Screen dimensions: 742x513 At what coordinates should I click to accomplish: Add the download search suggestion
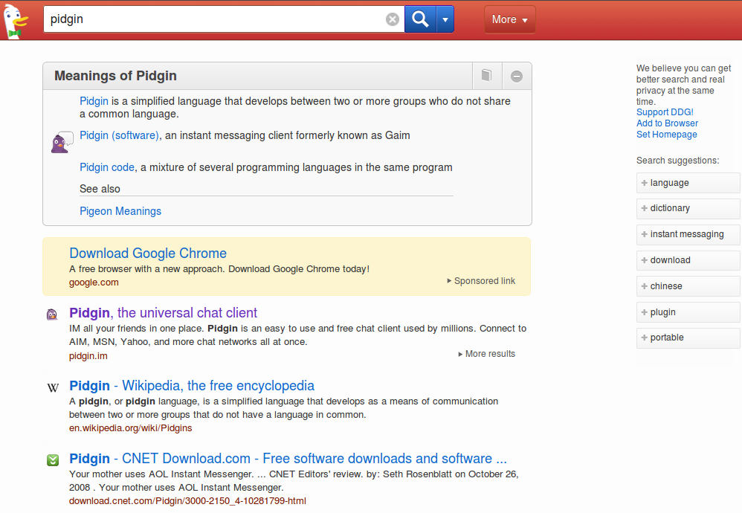pyautogui.click(x=688, y=260)
